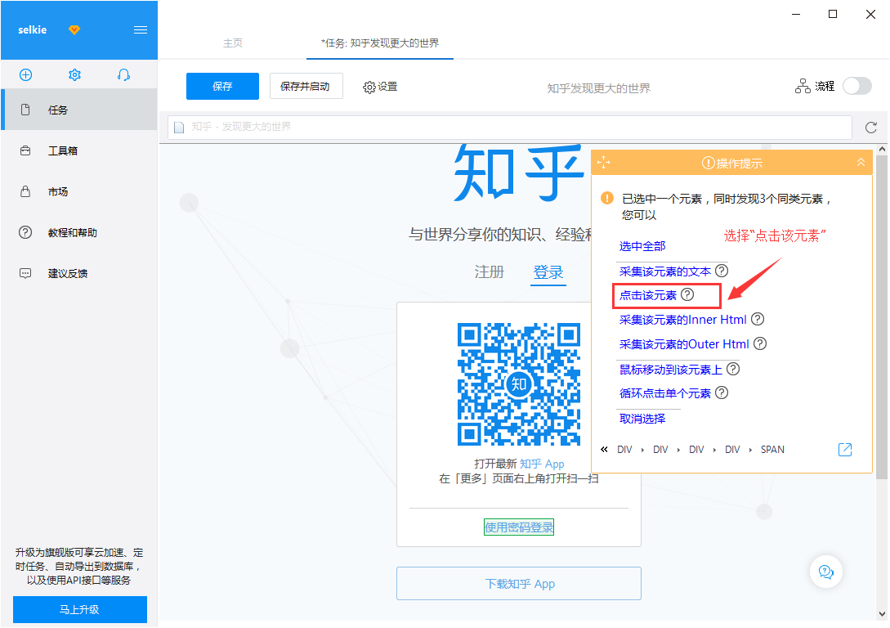Click the 登录 tab on Zhihu page

(x=548, y=272)
